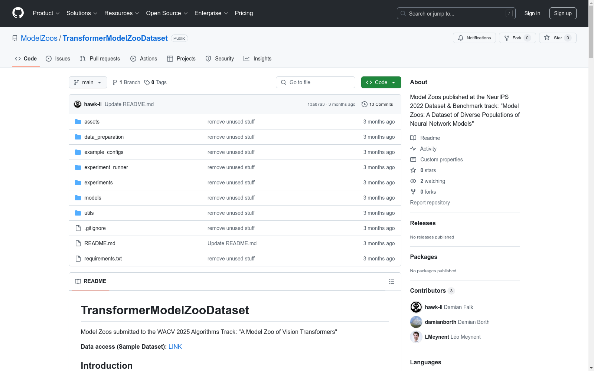The height and width of the screenshot is (371, 594).
Task: Click the example_configs folder icon
Action: coord(78,152)
